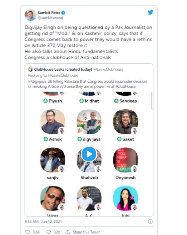Click Share this Tweet
Screen dimensions: 187x235
coord(86,232)
